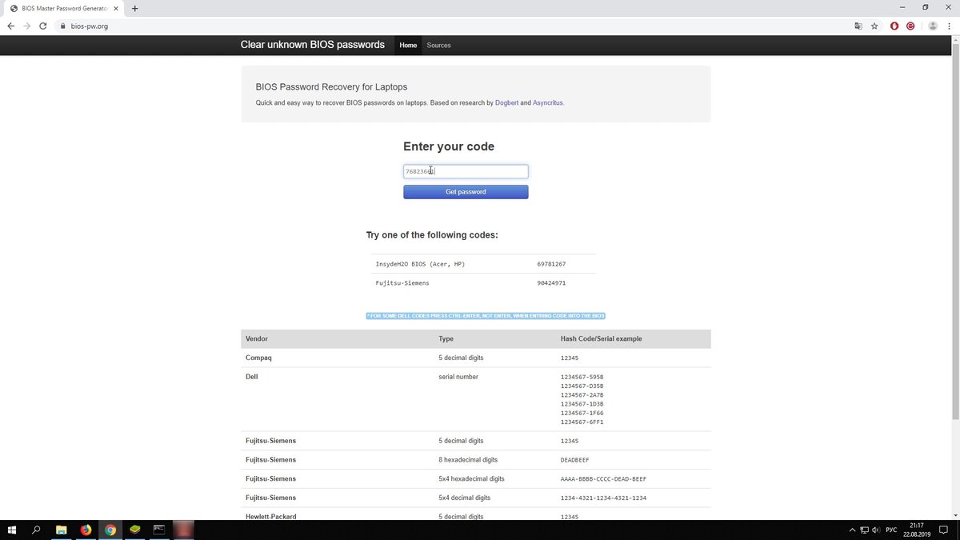Reload the bios-pw.org page

click(x=42, y=26)
